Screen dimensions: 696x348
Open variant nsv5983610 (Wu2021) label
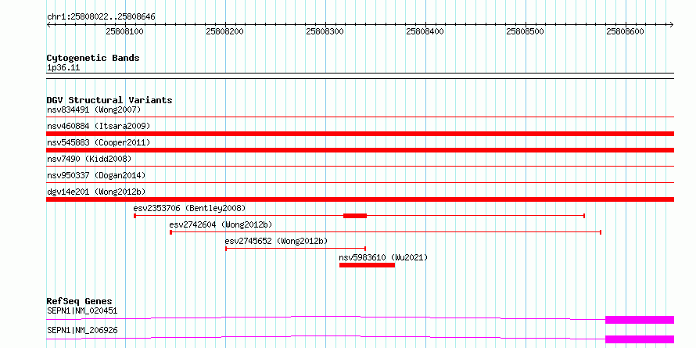[383, 257]
